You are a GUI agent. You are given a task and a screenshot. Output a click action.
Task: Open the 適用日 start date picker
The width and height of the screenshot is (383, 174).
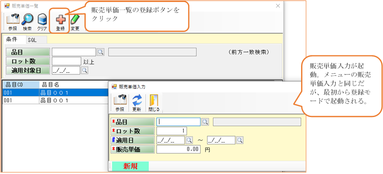click(189, 140)
